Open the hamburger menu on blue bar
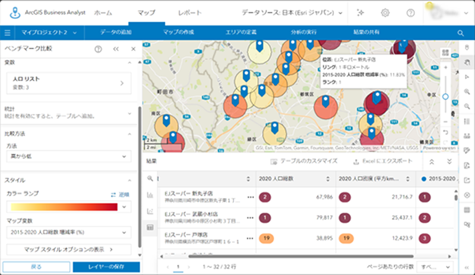Image resolution: width=475 pixels, height=275 pixels. [7, 33]
